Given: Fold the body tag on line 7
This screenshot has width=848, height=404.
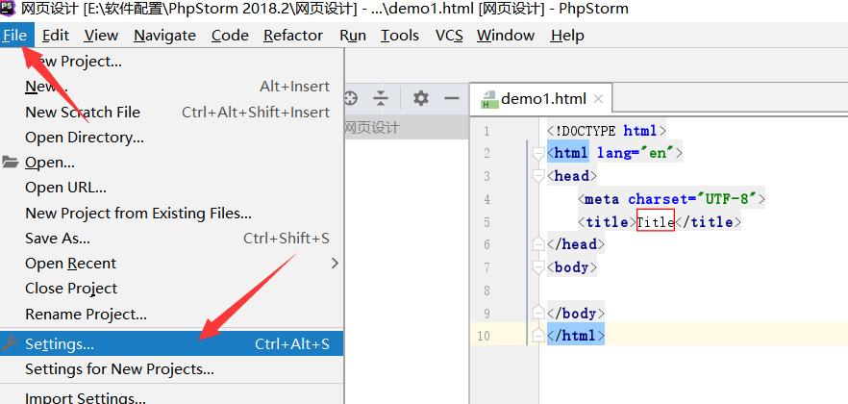Looking at the screenshot, I should click(x=538, y=267).
